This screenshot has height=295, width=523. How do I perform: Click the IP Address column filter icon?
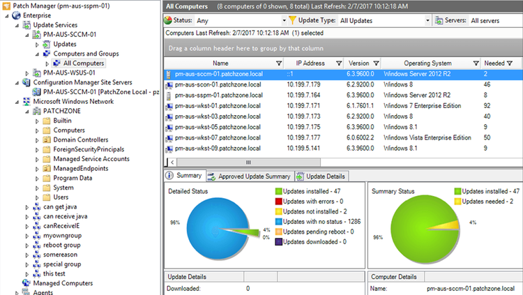[339, 63]
